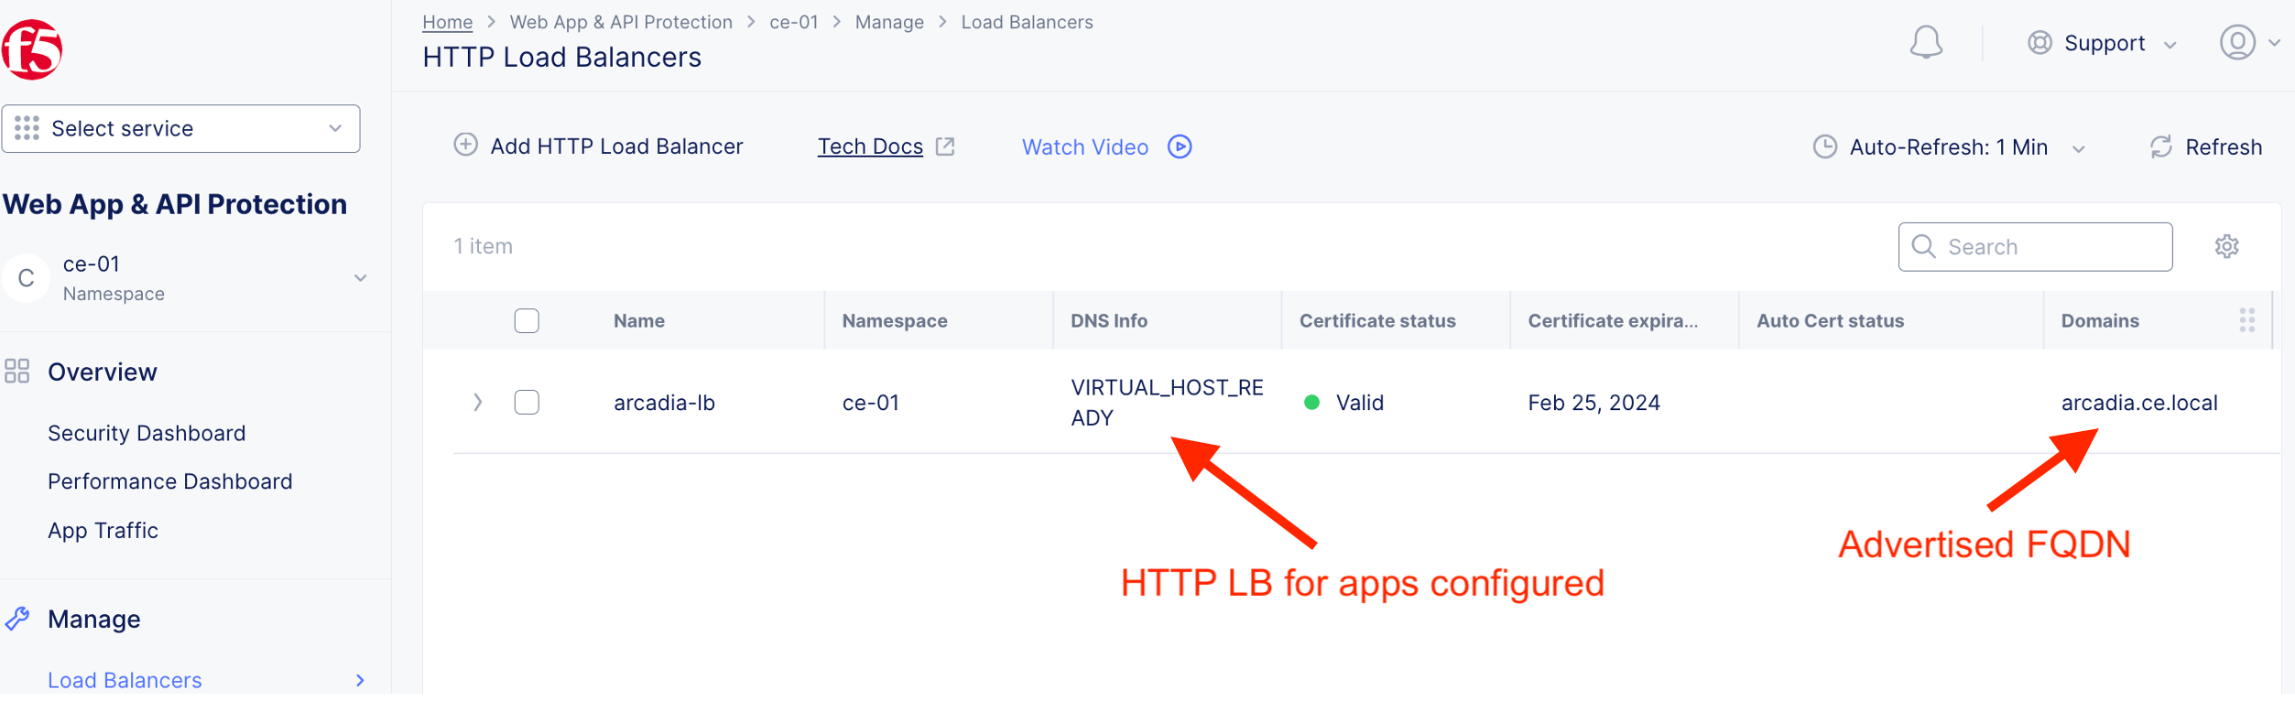Screen dimensions: 2295x701
Task: Open the user account avatar menu
Action: pos(2236,42)
